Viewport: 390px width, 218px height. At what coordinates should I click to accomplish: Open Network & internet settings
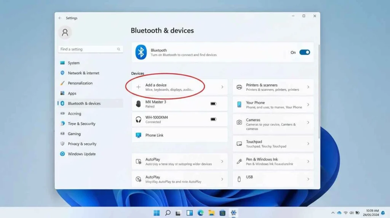point(91,73)
